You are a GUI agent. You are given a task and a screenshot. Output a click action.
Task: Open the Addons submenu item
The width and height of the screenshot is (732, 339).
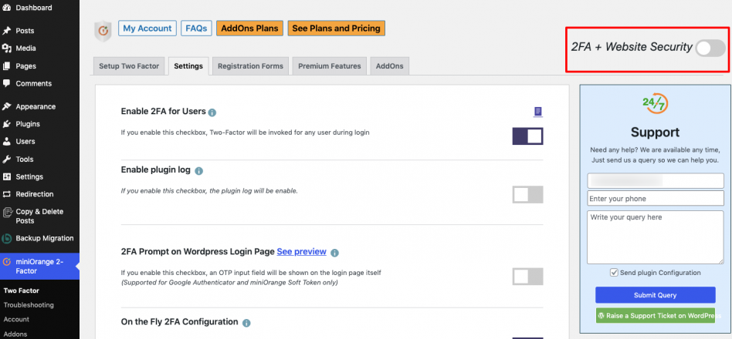tap(15, 334)
